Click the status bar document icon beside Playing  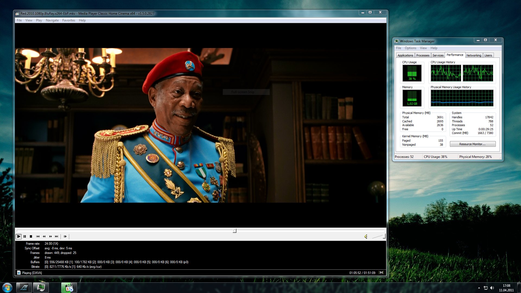(x=19, y=273)
